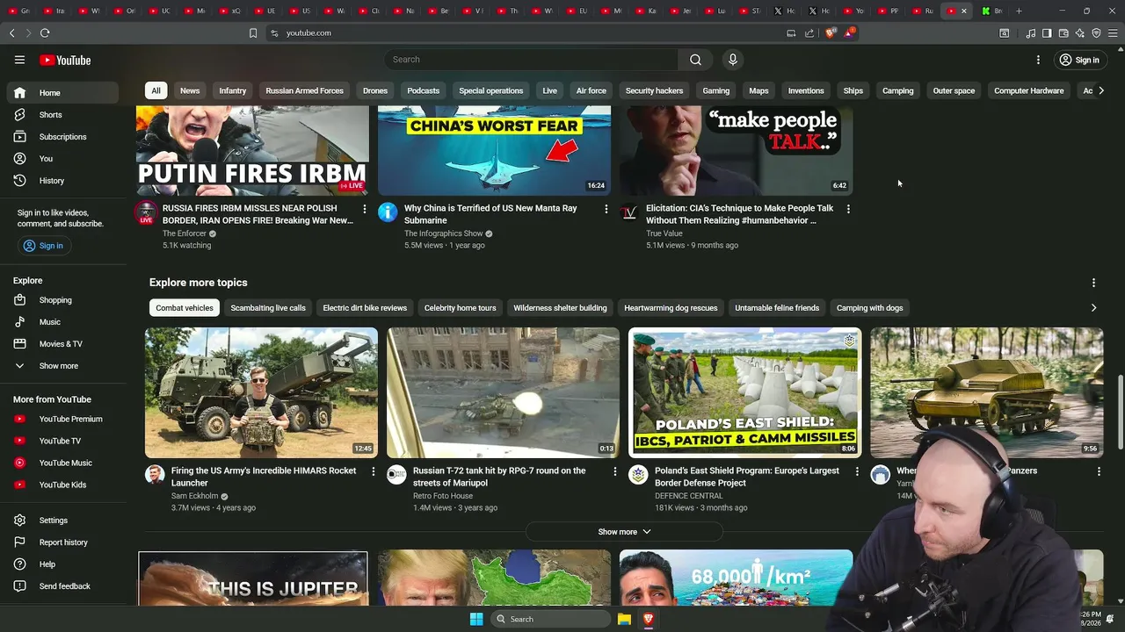1125x632 pixels.
Task: Open options for the Poland's East Shield video
Action: coord(857,471)
